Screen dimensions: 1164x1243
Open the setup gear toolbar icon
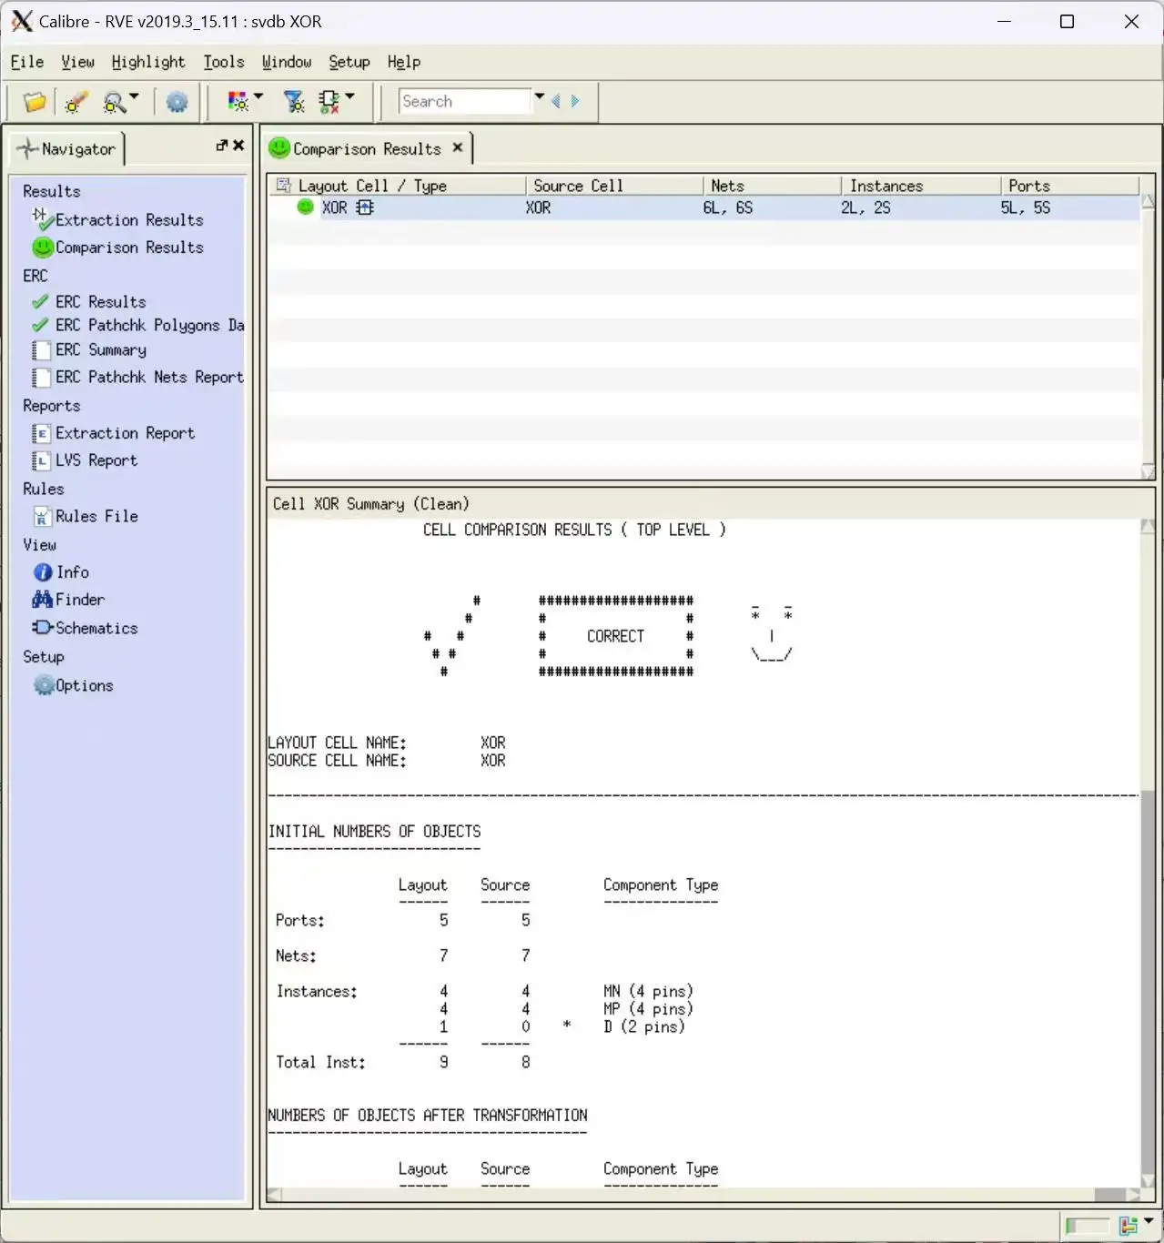tap(177, 102)
